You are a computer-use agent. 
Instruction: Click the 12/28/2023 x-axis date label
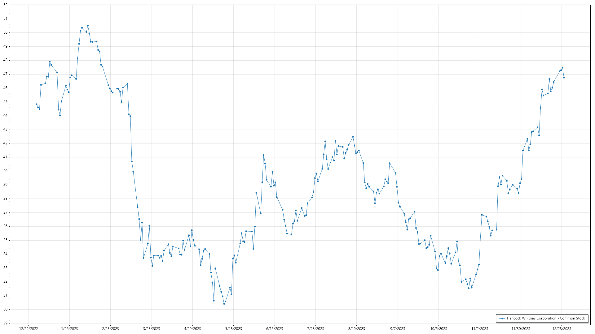562,329
